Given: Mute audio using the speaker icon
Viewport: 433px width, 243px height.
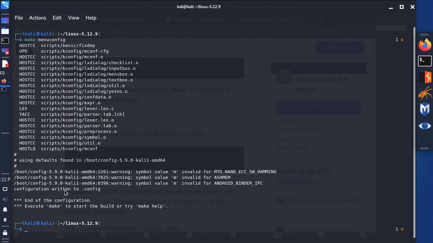Looking at the screenshot, I should click(5, 199).
